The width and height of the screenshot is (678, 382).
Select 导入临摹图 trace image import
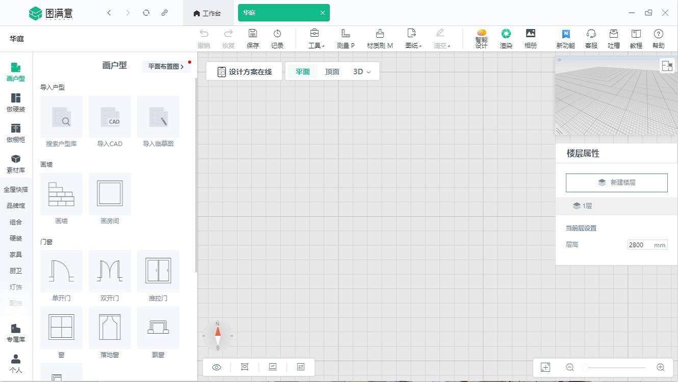point(158,117)
